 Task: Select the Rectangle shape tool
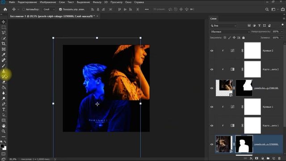pyautogui.click(x=4, y=120)
